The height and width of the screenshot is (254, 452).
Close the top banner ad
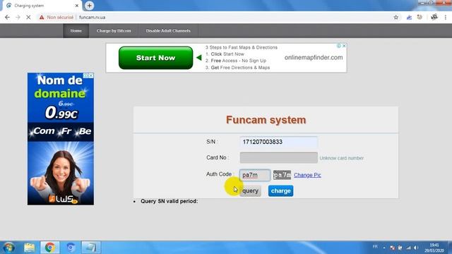[x=344, y=46]
